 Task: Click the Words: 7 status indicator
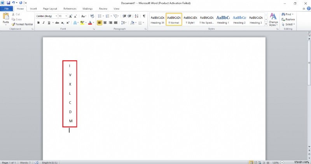click(25, 162)
